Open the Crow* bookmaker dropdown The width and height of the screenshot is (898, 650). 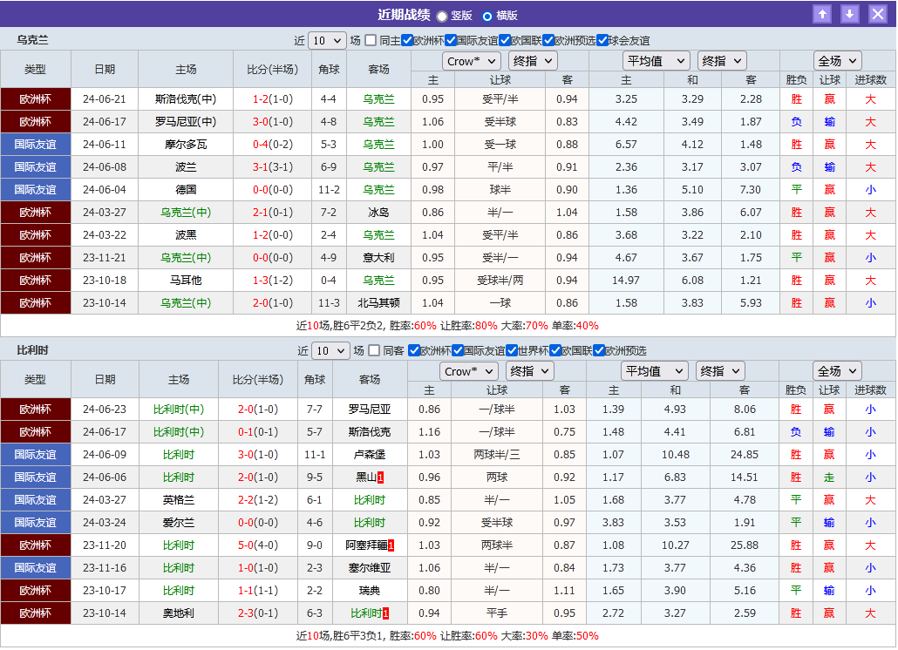click(x=471, y=61)
